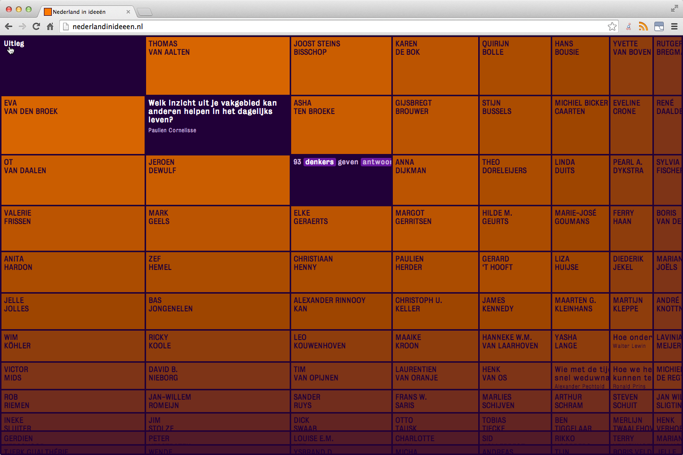683x455 pixels.
Task: Click the browser back arrow
Action: pyautogui.click(x=8, y=27)
